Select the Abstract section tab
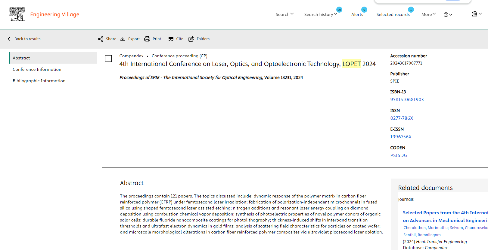The height and width of the screenshot is (250, 488). point(53,58)
